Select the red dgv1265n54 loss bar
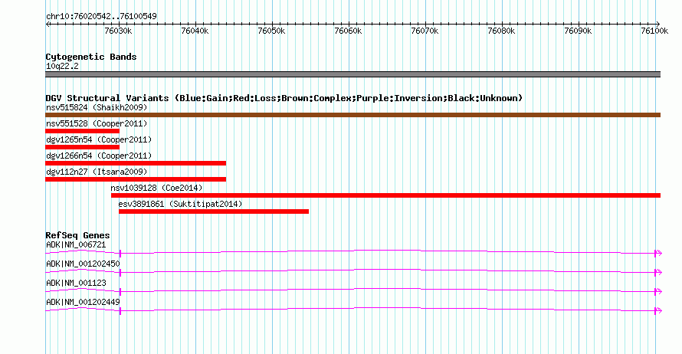 [82, 147]
